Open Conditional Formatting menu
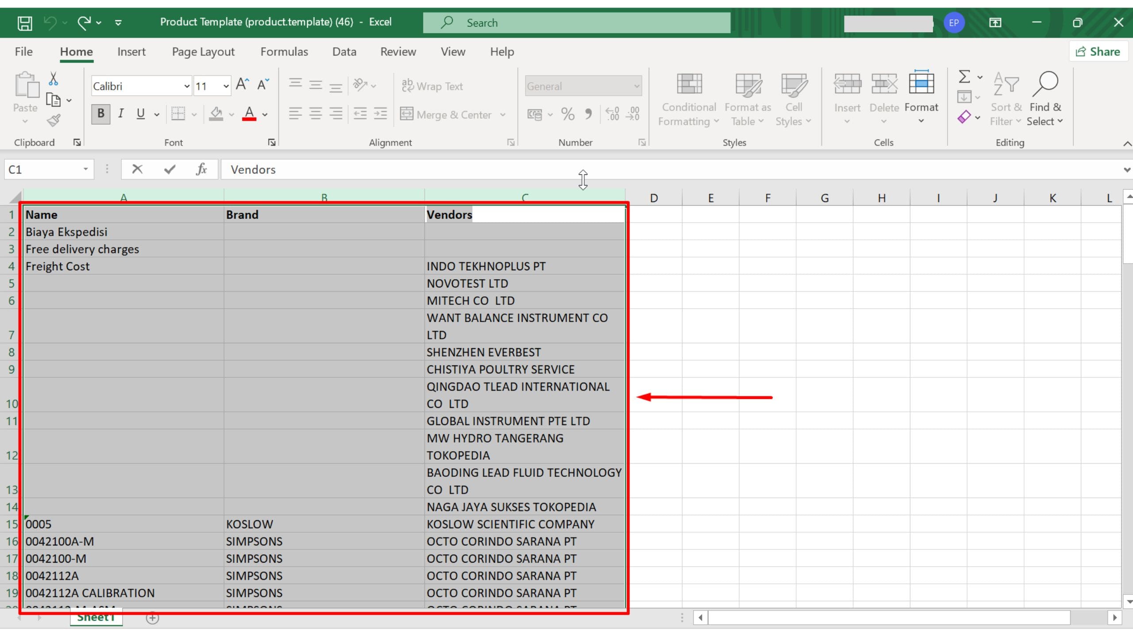This screenshot has width=1133, height=637. click(689, 100)
